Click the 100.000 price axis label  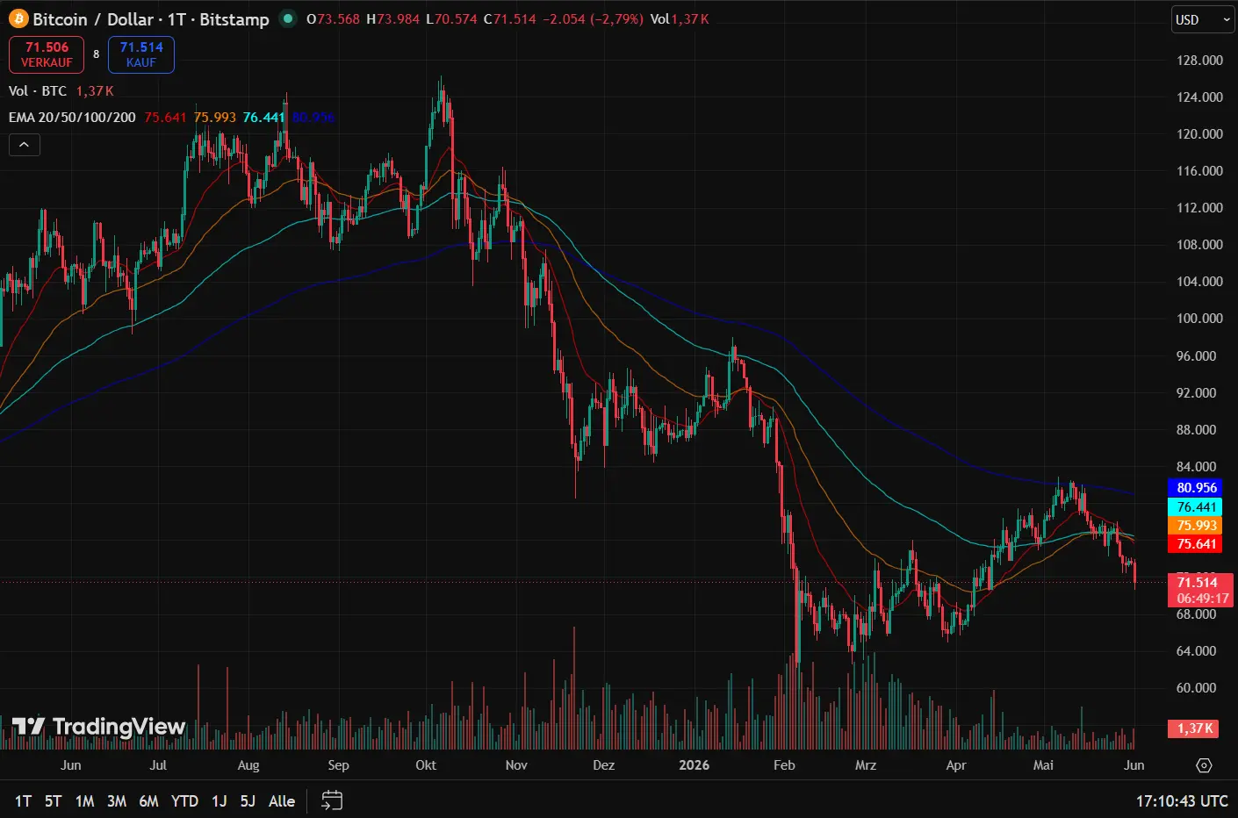pyautogui.click(x=1199, y=318)
